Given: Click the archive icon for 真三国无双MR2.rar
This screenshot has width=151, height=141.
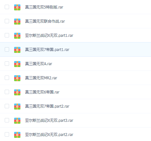Looking at the screenshot, I should (x=17, y=78).
